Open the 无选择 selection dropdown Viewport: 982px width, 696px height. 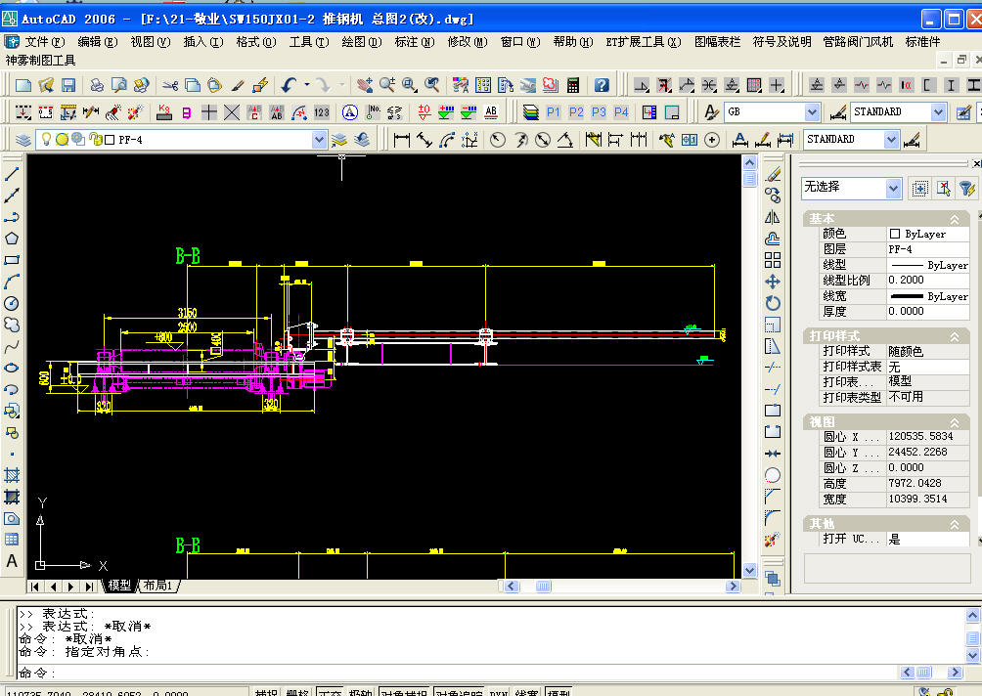(x=894, y=188)
